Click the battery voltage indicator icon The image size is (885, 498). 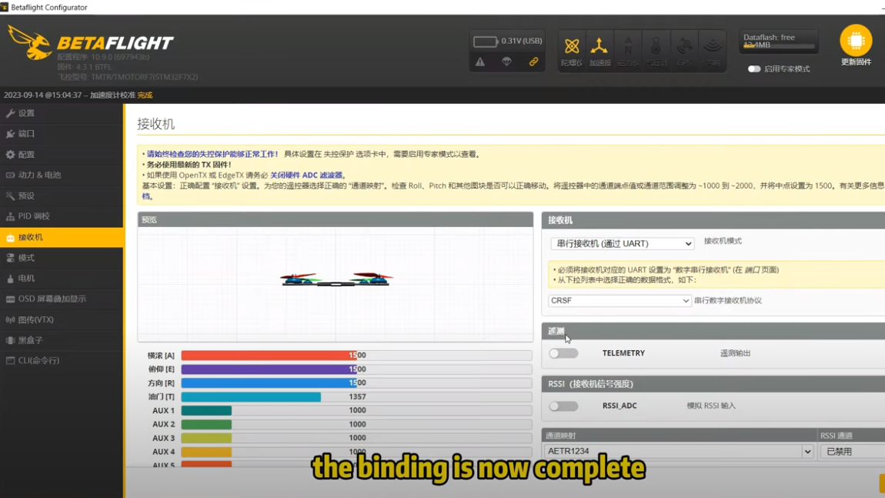click(485, 42)
